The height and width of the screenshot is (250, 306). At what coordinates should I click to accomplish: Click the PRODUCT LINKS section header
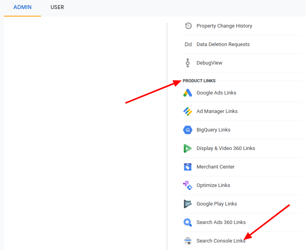click(x=199, y=81)
